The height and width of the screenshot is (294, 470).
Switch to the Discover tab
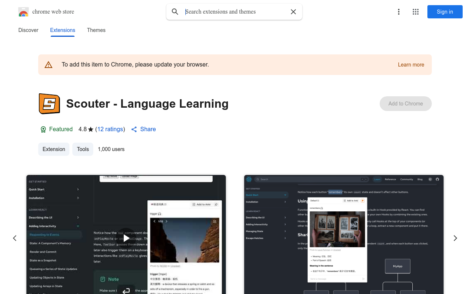[28, 30]
